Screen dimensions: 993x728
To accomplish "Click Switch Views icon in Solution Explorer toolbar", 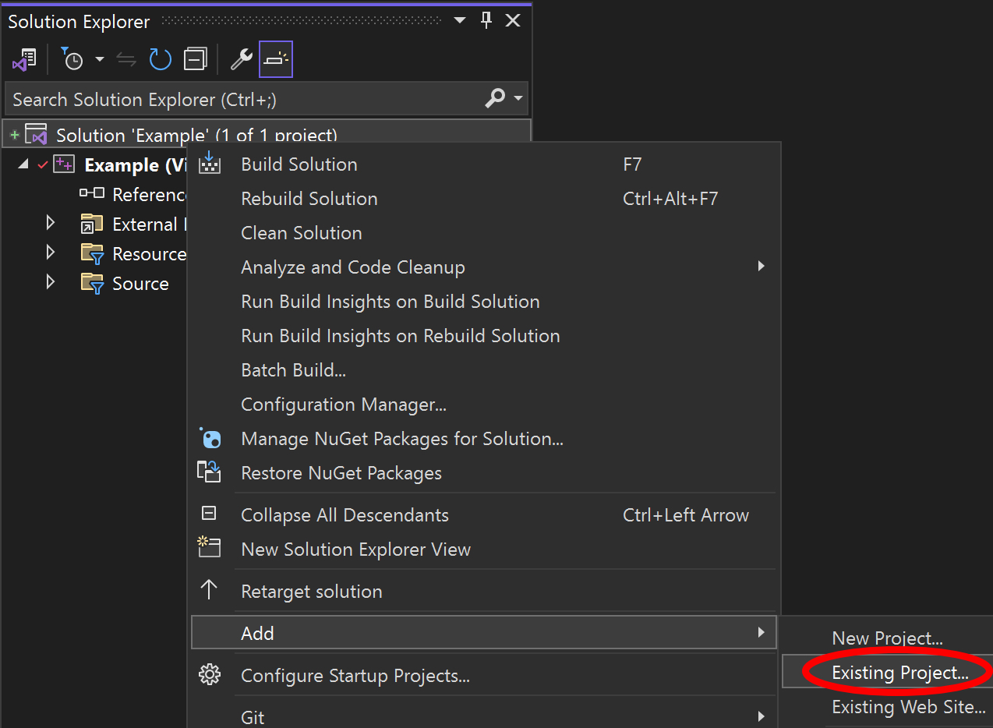I will coord(24,59).
